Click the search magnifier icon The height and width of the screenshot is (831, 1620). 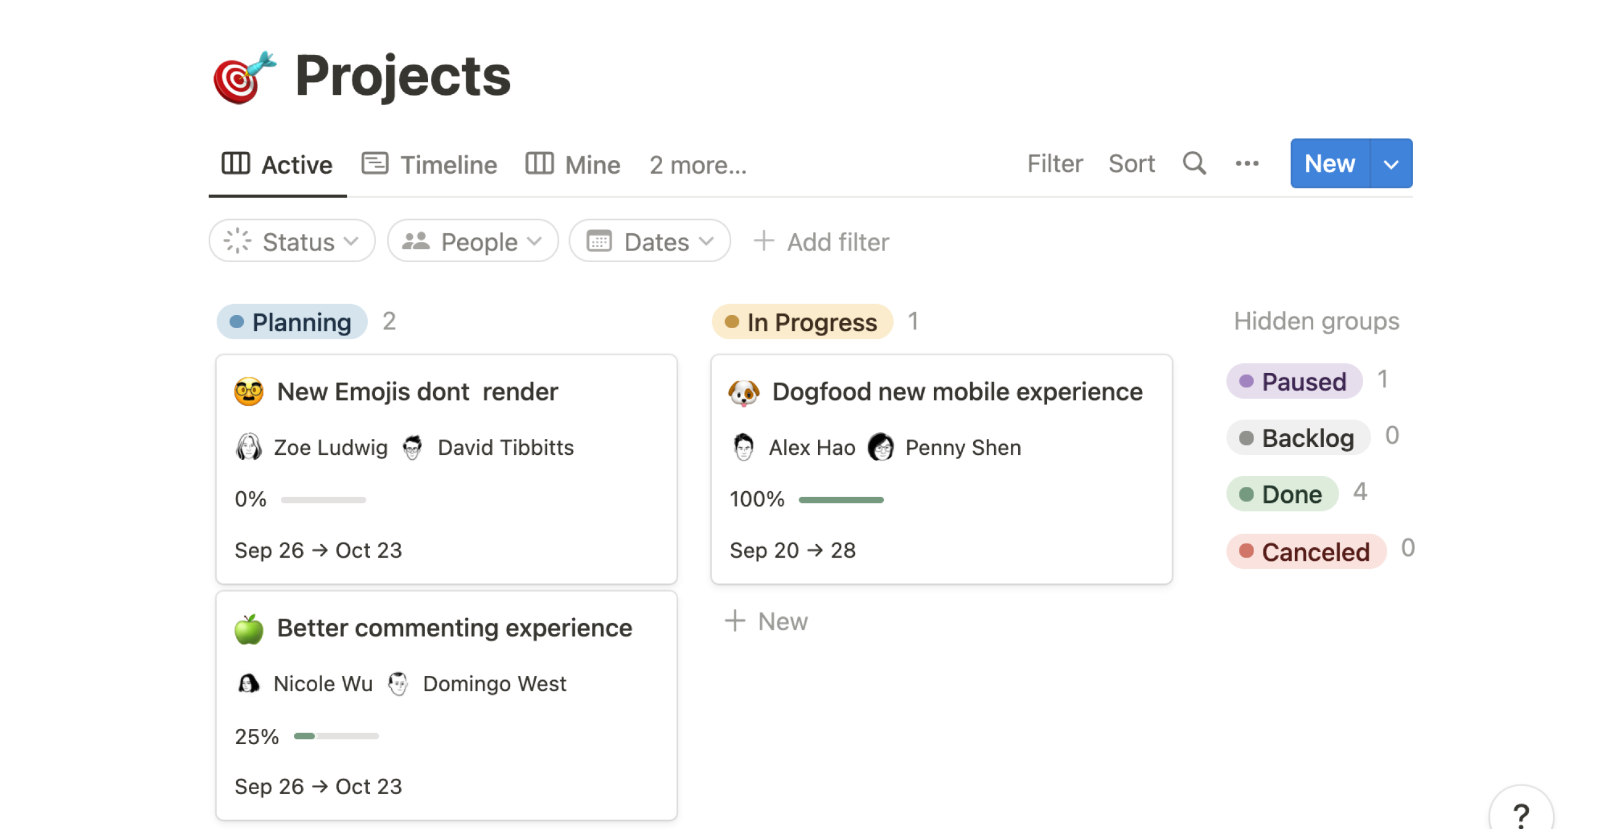point(1194,164)
